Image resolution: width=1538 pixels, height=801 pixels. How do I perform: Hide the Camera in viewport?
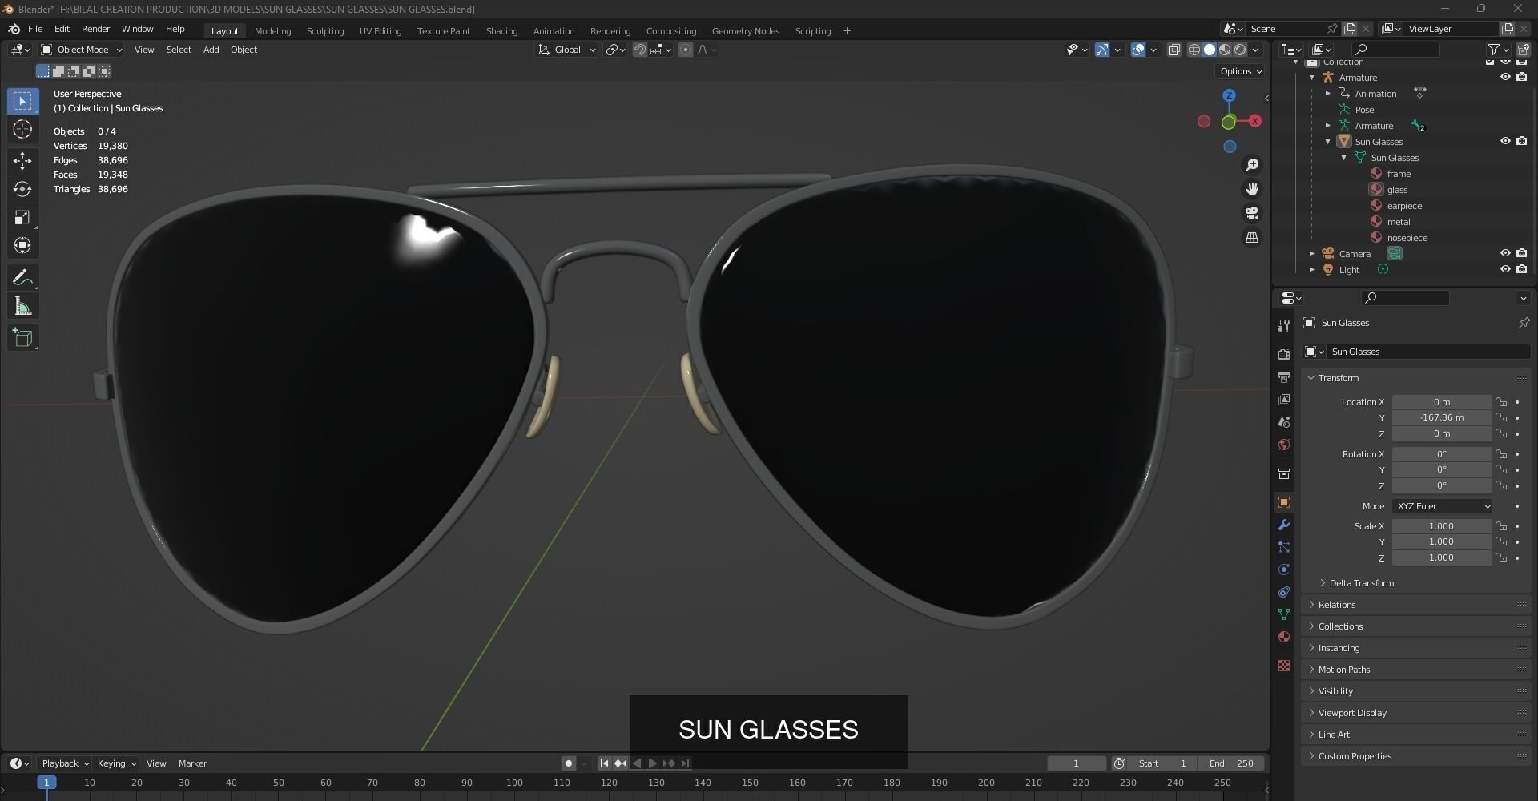1505,254
